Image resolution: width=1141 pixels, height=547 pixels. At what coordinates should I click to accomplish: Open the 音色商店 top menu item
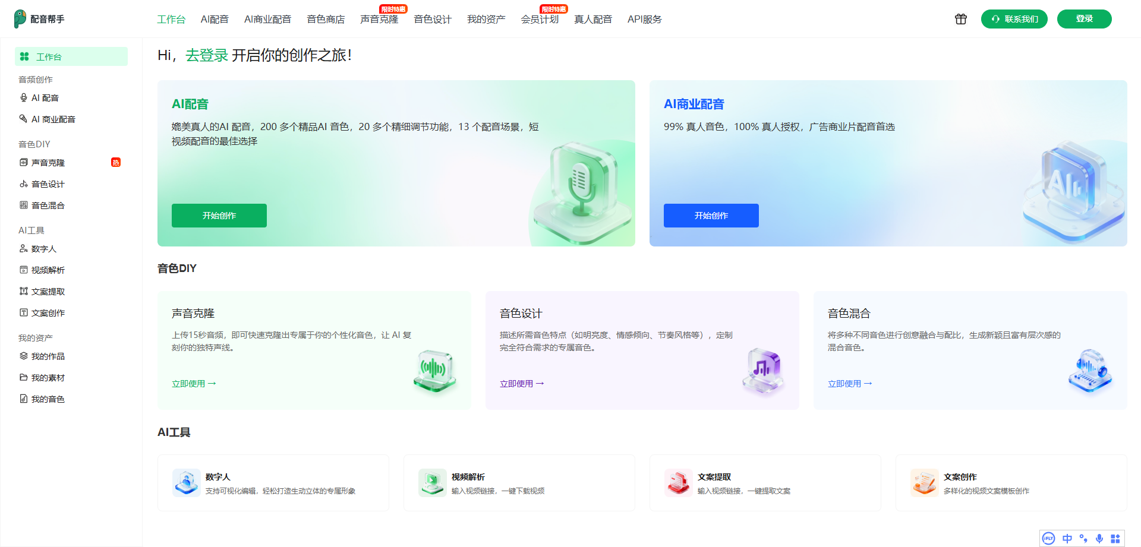(326, 20)
